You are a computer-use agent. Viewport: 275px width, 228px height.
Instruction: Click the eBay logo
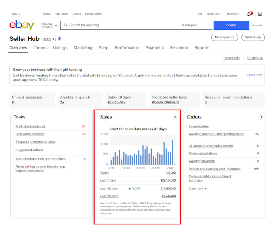point(22,25)
